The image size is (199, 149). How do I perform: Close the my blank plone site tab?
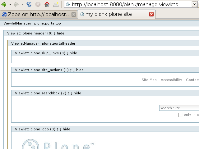pos(151,14)
